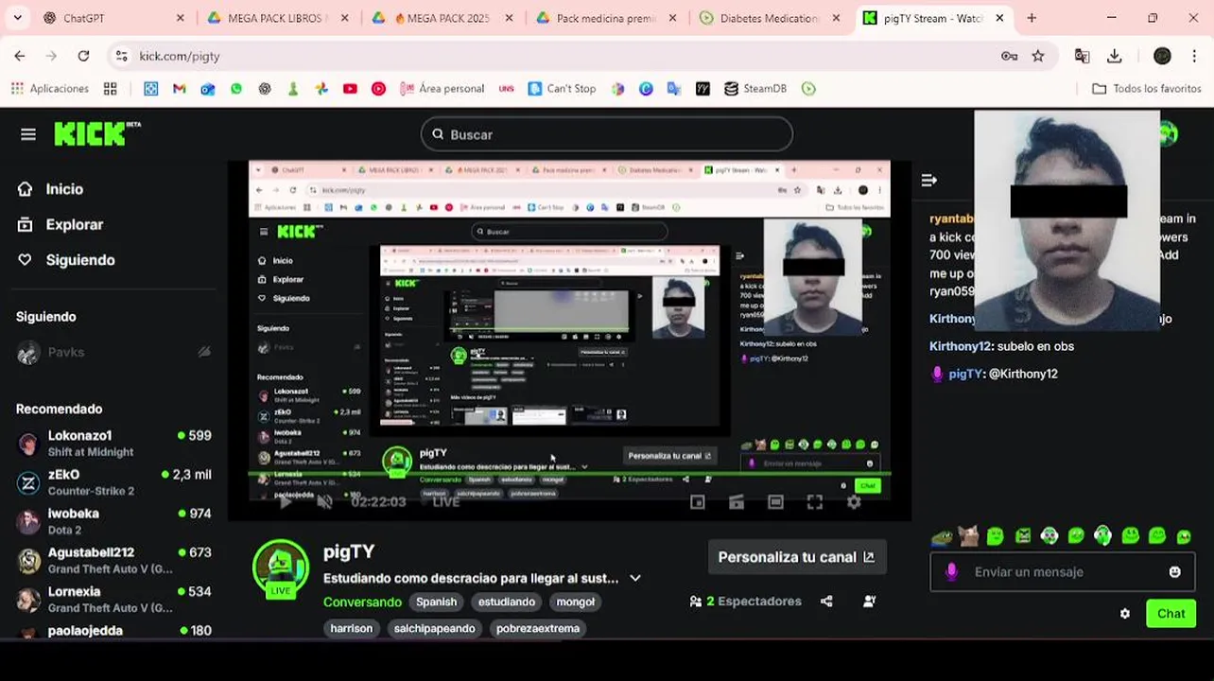Click the pigTY live avatar
1214x681 pixels.
281,568
